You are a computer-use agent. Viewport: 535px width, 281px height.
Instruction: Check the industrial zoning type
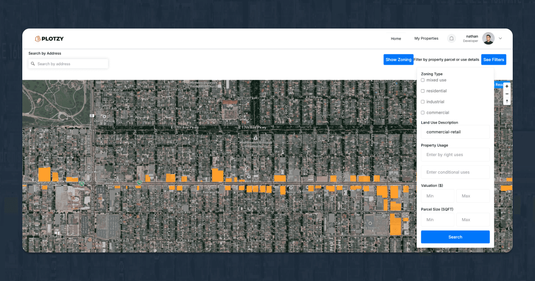423,102
